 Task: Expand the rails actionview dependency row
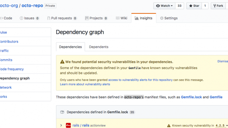[61, 125]
